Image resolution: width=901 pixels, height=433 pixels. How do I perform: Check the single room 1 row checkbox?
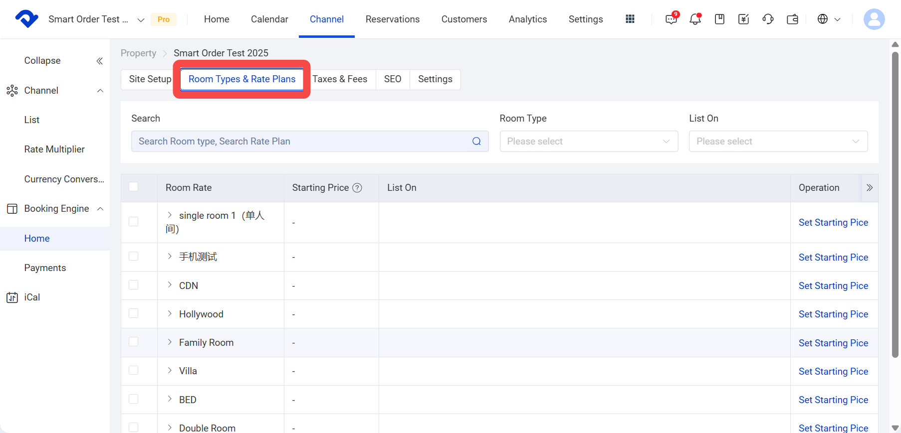tap(133, 221)
